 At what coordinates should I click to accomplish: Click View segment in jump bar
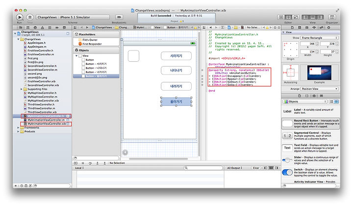coord(156,27)
